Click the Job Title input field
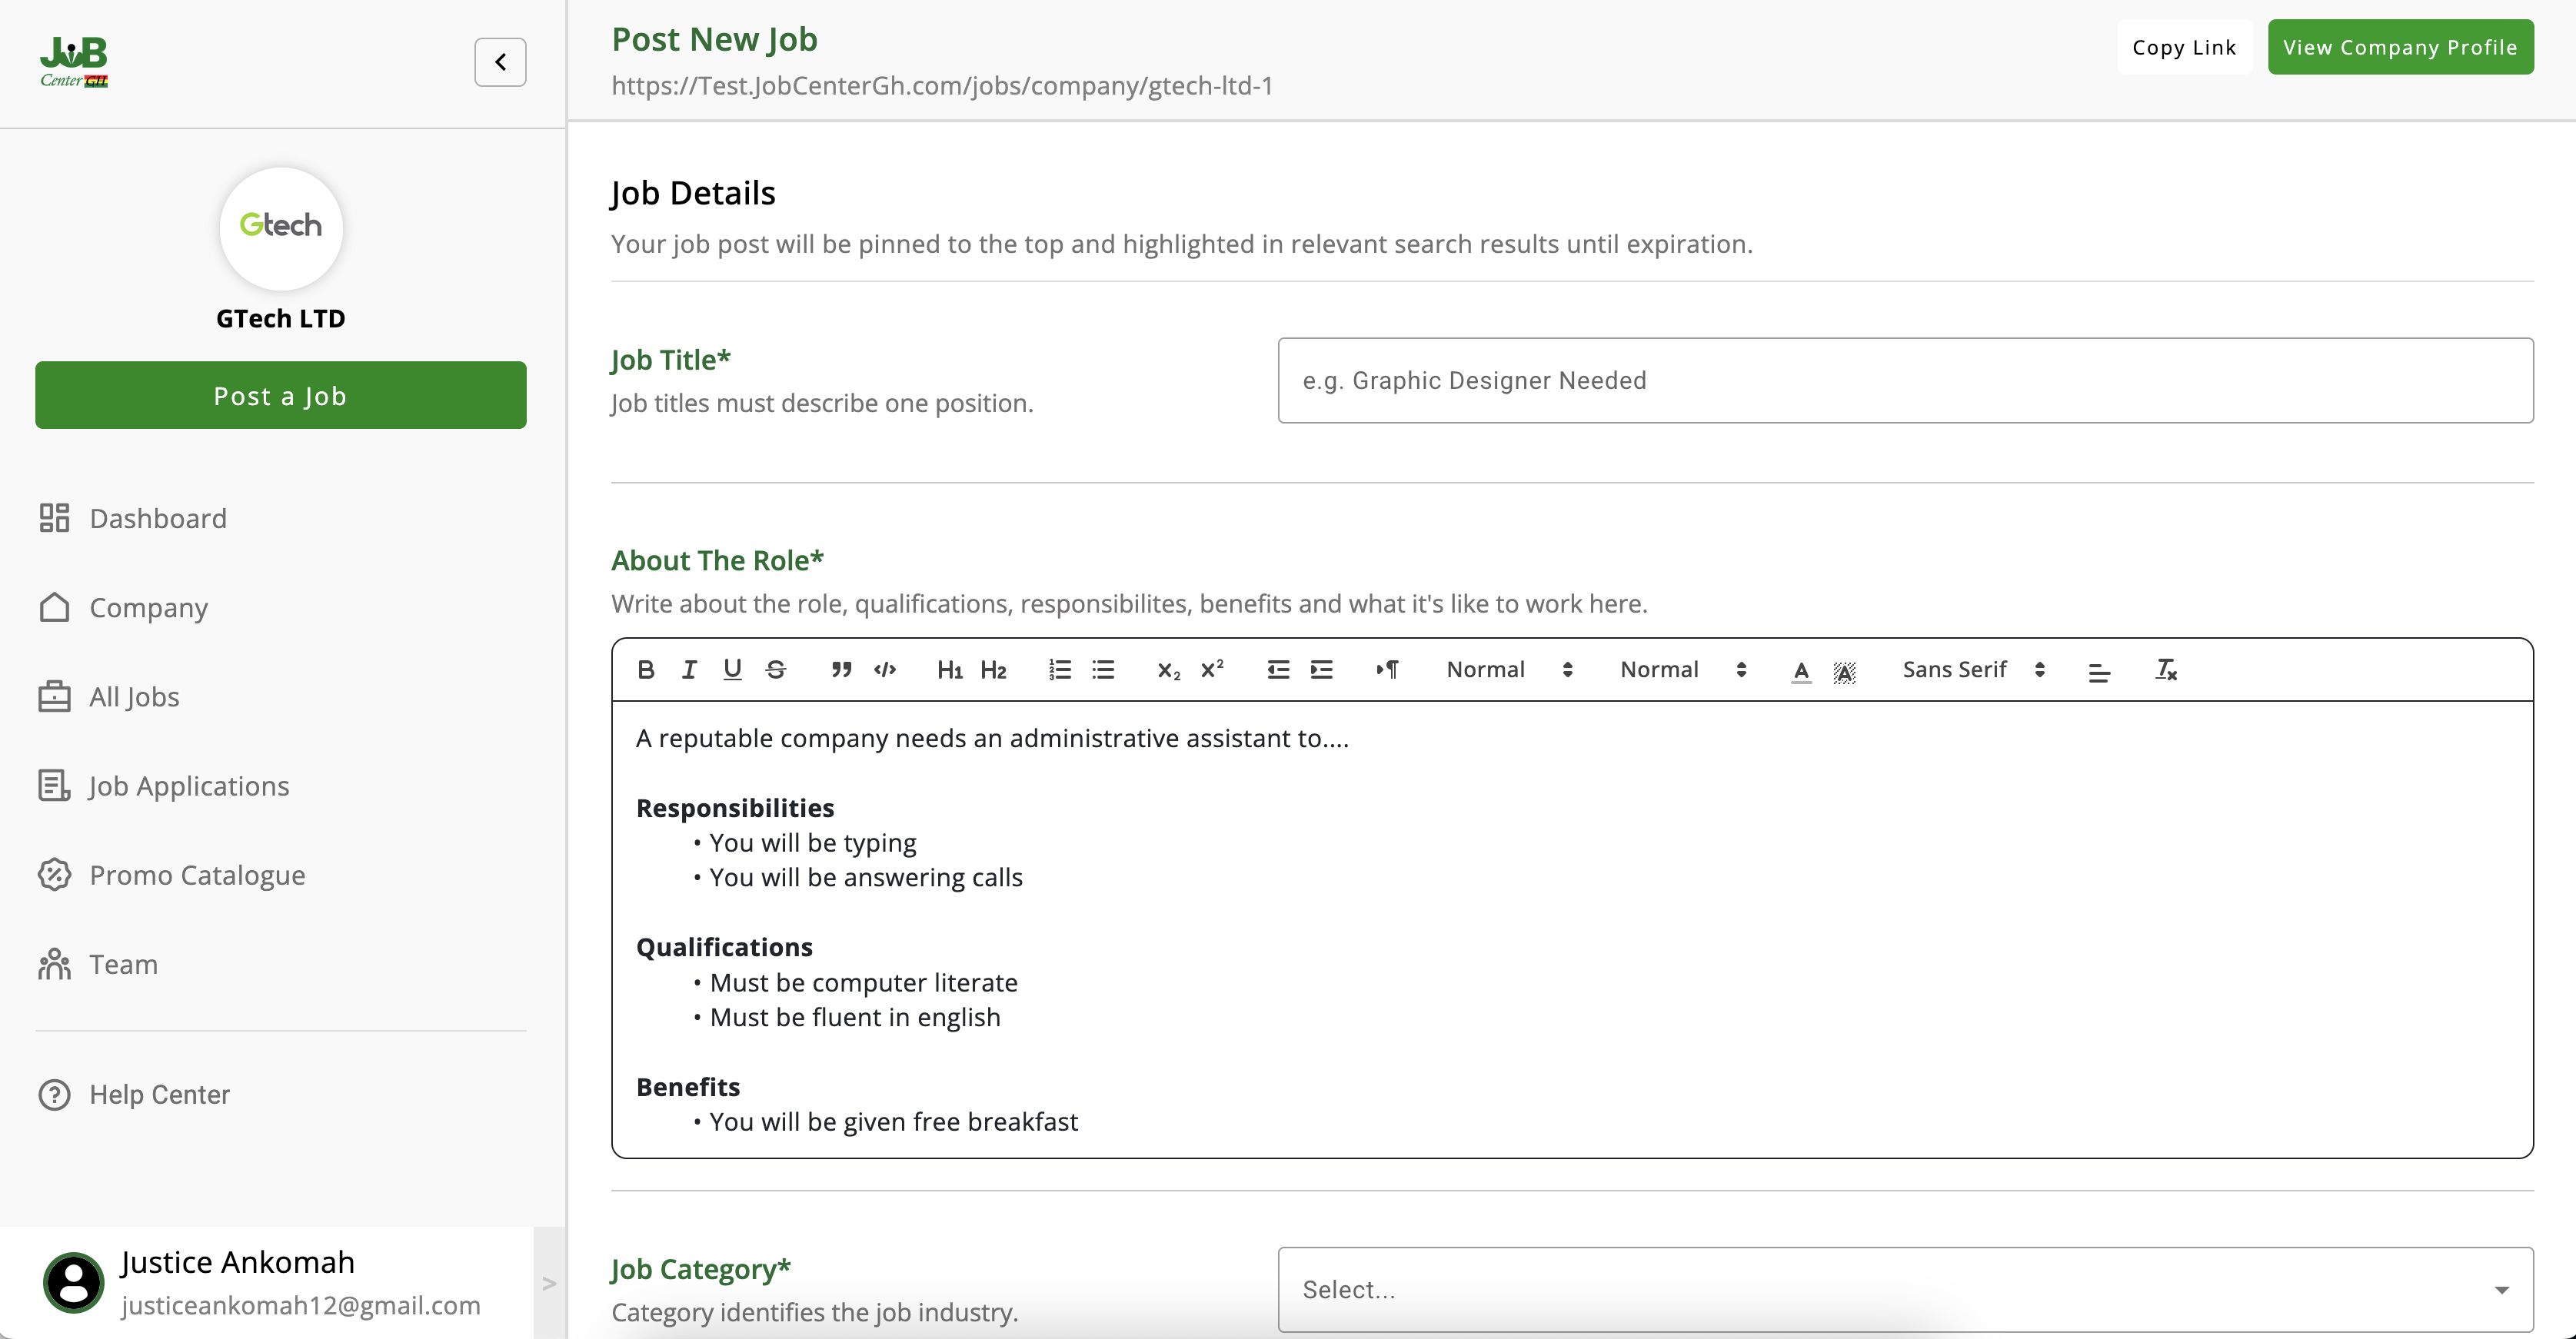This screenshot has width=2576, height=1339. point(1905,380)
